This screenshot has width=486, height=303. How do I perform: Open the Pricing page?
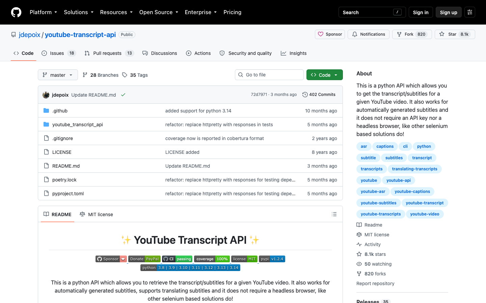click(232, 12)
